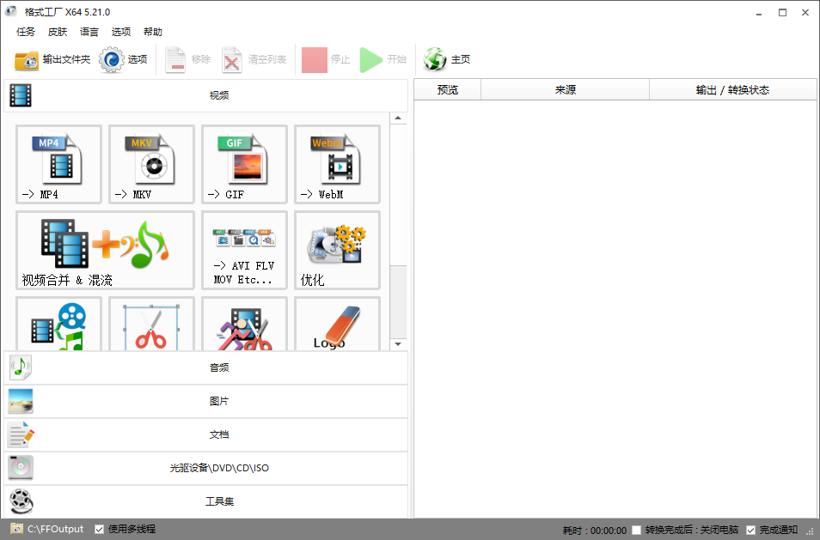Open the video merge and mux tool
The width and height of the screenshot is (820, 540).
tap(105, 250)
